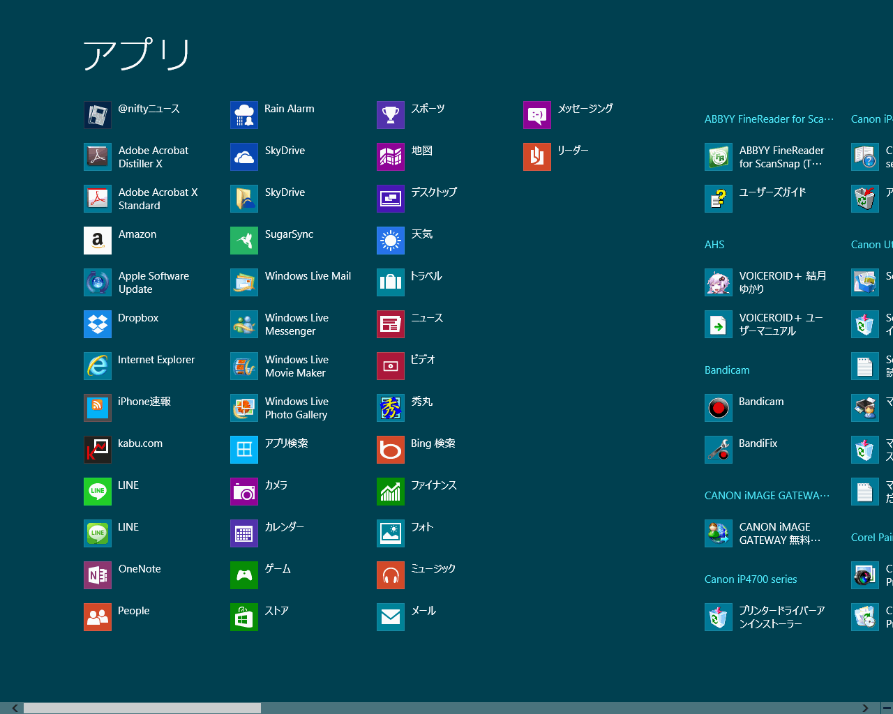Launch the カメラ camera app icon
Viewport: 893px width, 714px height.
click(x=244, y=492)
